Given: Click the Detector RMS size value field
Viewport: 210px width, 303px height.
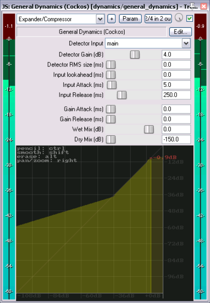Looking at the screenshot, I should [176, 65].
